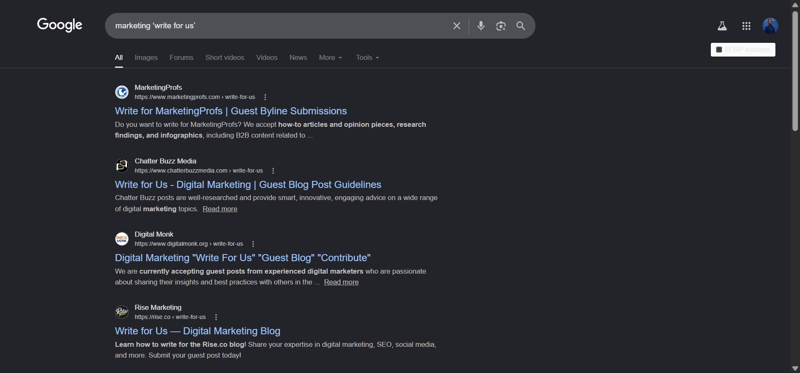Start voice search with the microphone icon
800x373 pixels.
[481, 26]
